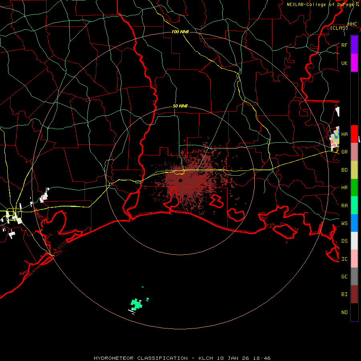Click the ND black legend color swatch
The image size is (361, 361).
click(354, 312)
